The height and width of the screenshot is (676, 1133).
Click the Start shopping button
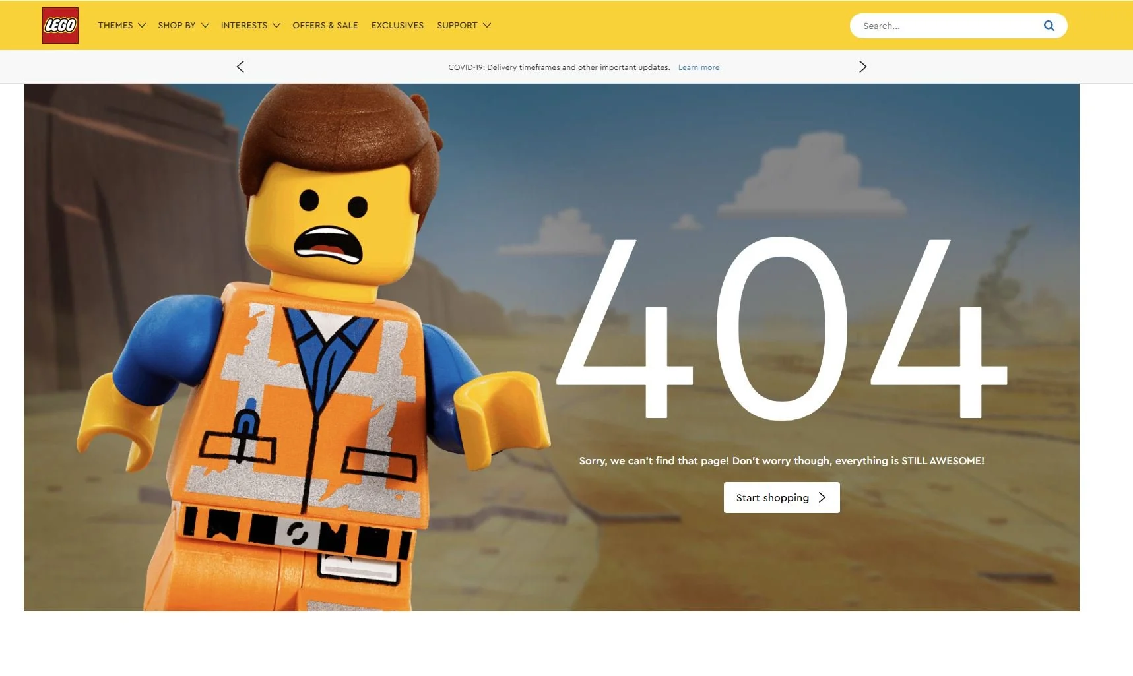pos(781,497)
